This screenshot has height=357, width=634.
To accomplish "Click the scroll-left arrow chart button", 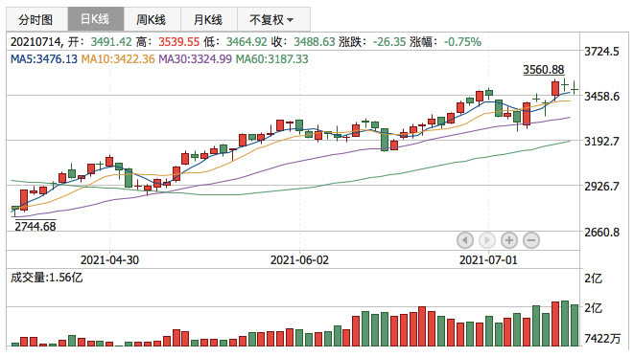I will [x=465, y=241].
